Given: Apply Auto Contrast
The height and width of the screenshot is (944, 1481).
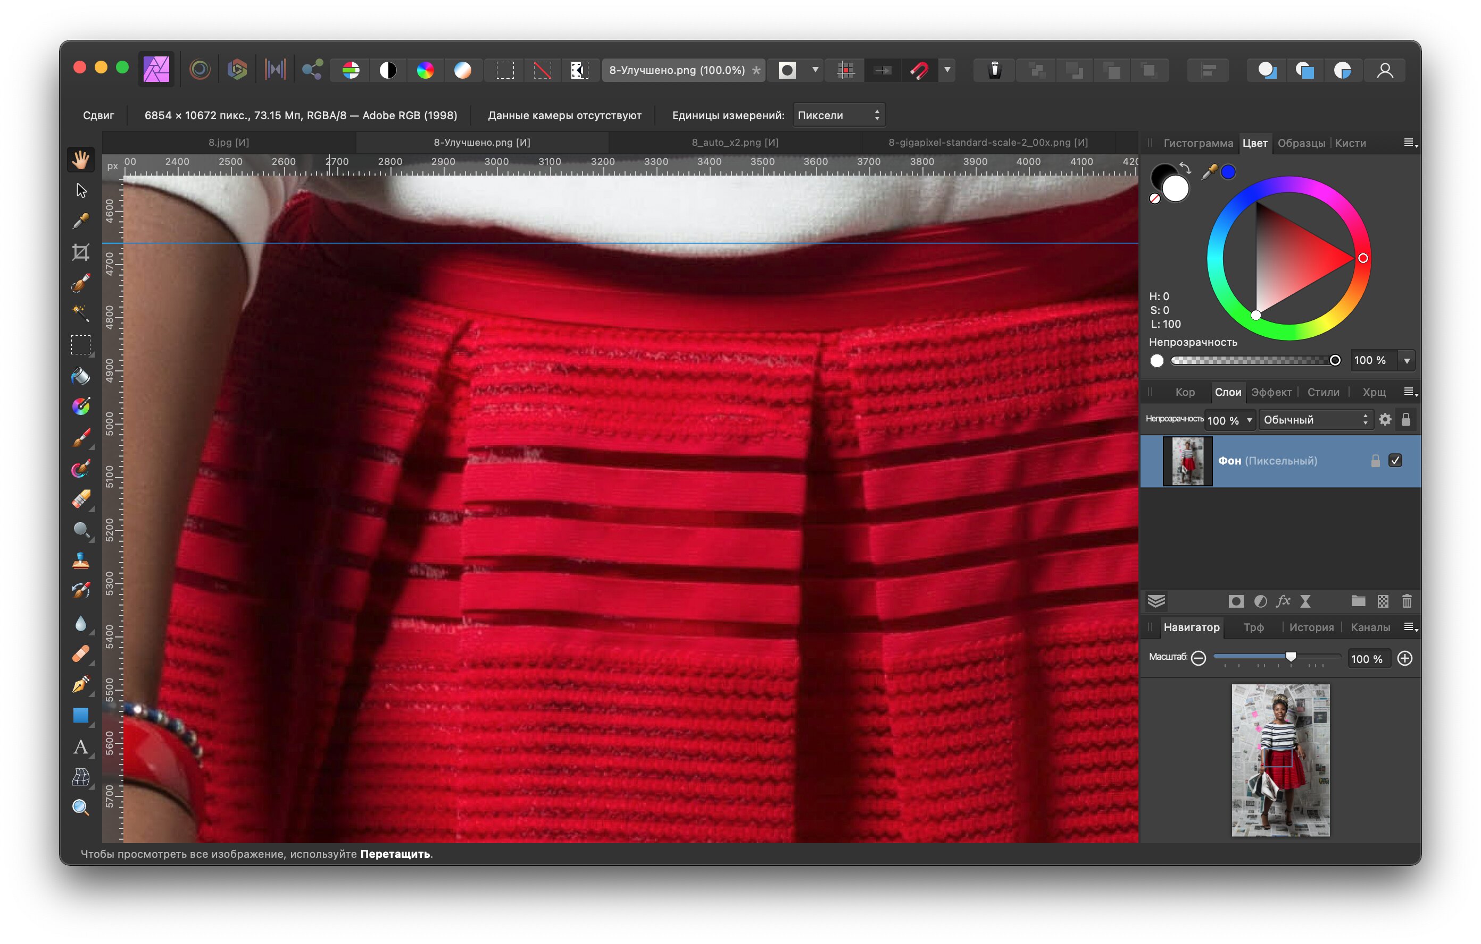Looking at the screenshot, I should click(388, 70).
